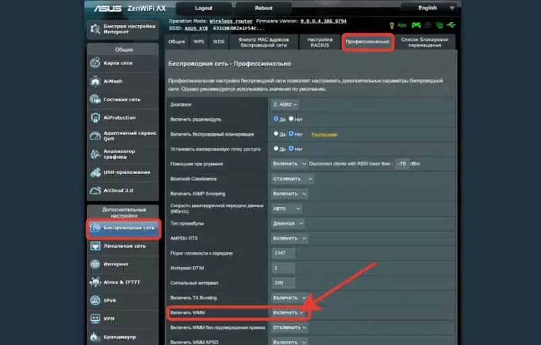
Task: Click the RTS threshold 2347 field
Action: click(x=283, y=253)
